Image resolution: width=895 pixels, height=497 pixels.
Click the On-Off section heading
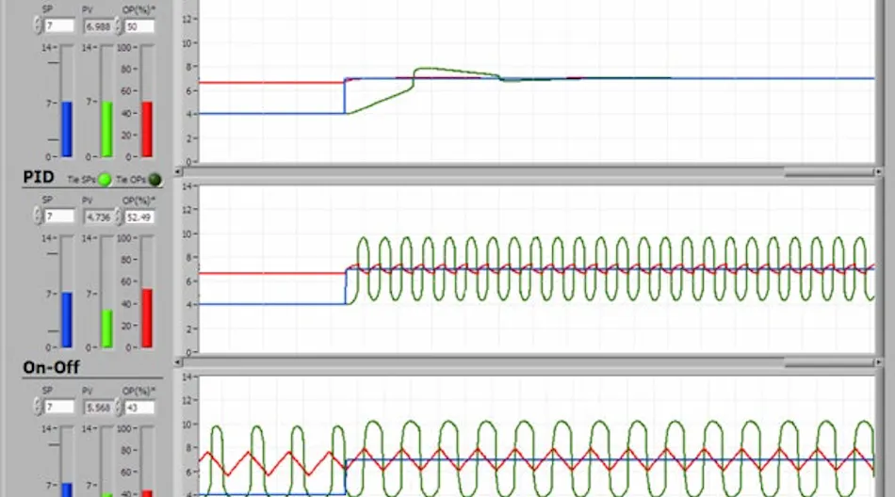[51, 367]
